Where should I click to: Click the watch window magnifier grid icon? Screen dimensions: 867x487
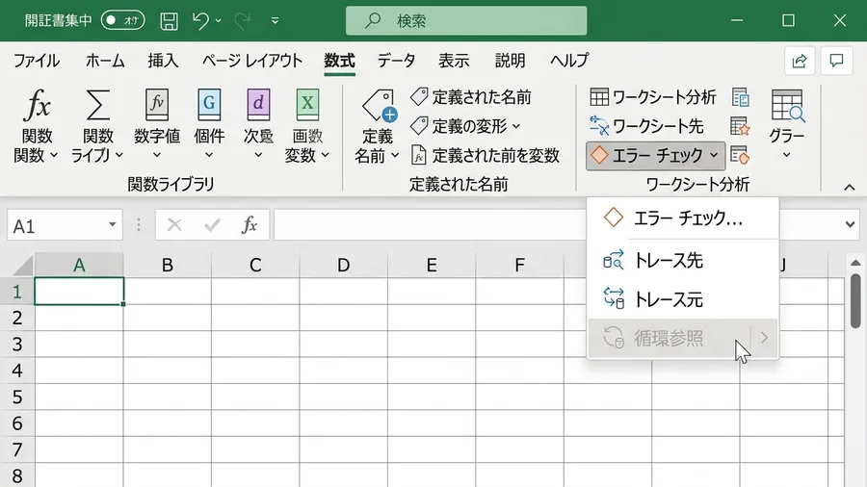(787, 106)
